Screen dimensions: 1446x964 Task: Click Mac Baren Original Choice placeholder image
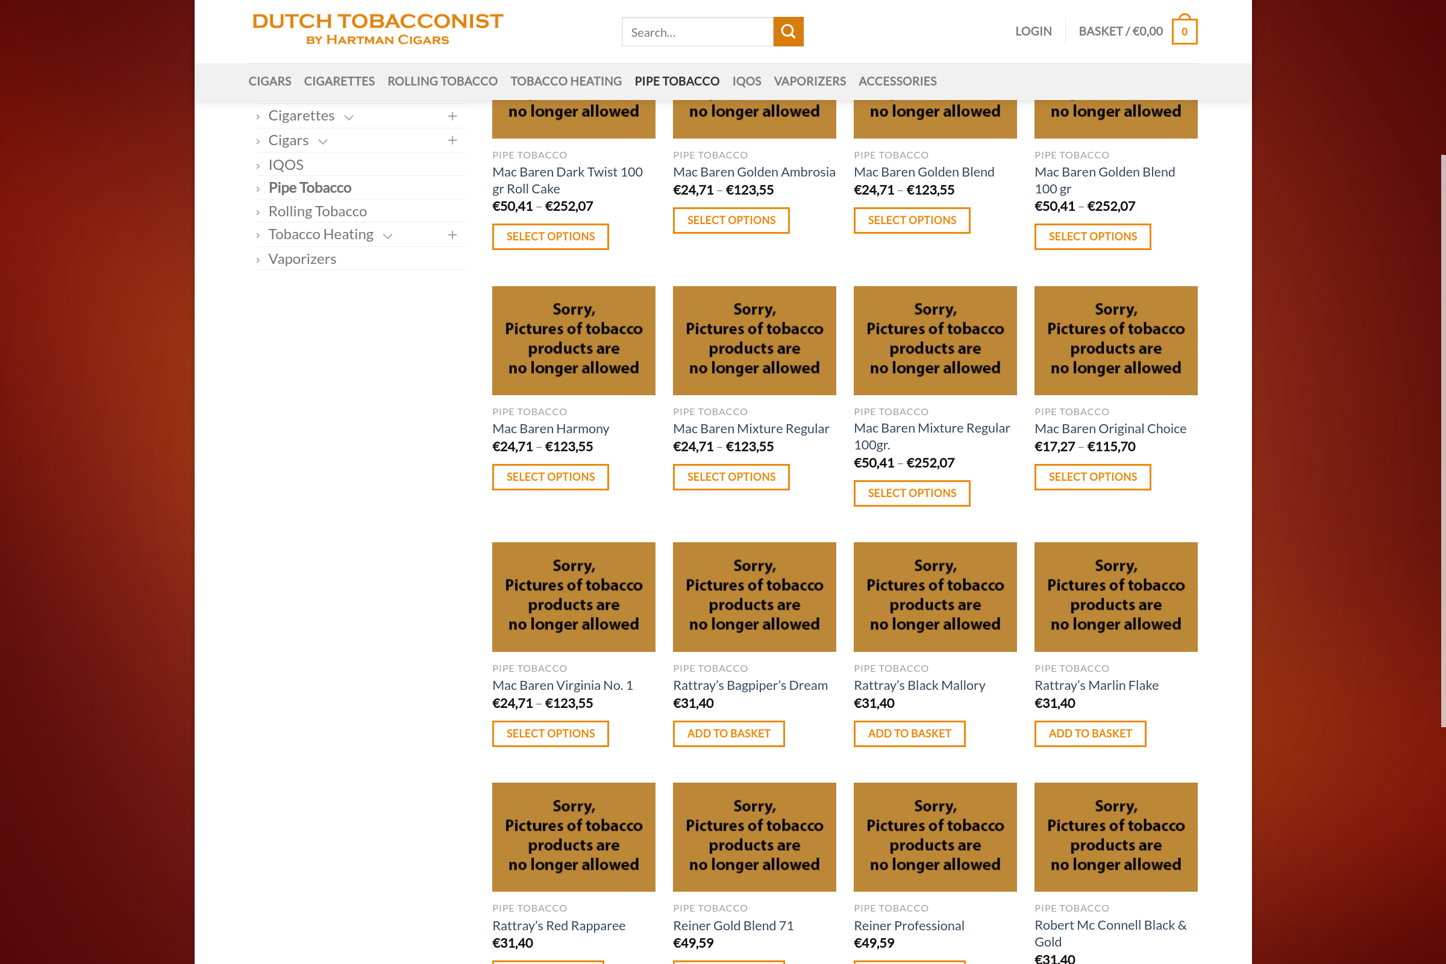(1116, 340)
